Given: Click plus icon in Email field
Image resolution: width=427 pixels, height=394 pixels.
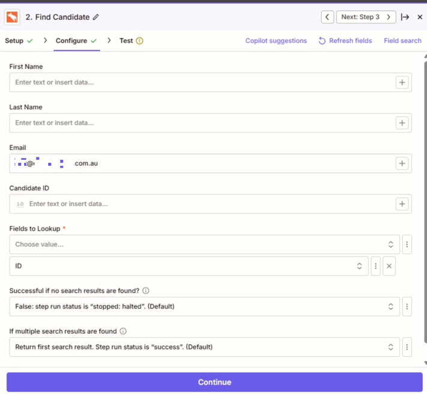Looking at the screenshot, I should click(402, 163).
